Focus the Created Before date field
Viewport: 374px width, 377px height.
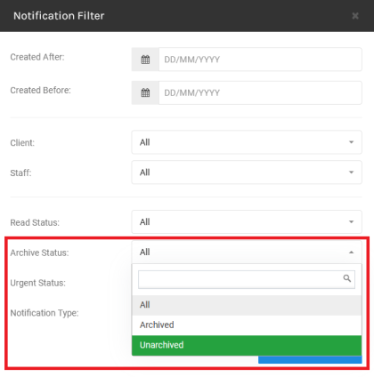(x=260, y=92)
